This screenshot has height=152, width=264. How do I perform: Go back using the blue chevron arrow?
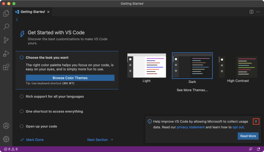point(17,20)
